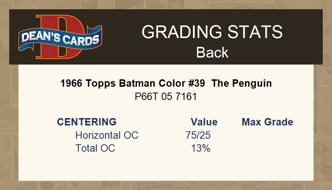Click the tan background border below the panel
The height and width of the screenshot is (190, 332).
click(x=166, y=186)
